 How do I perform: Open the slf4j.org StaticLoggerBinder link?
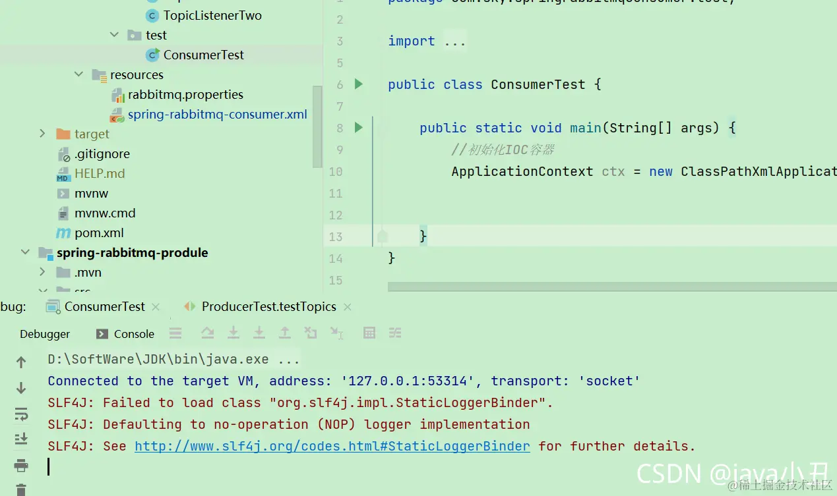332,446
